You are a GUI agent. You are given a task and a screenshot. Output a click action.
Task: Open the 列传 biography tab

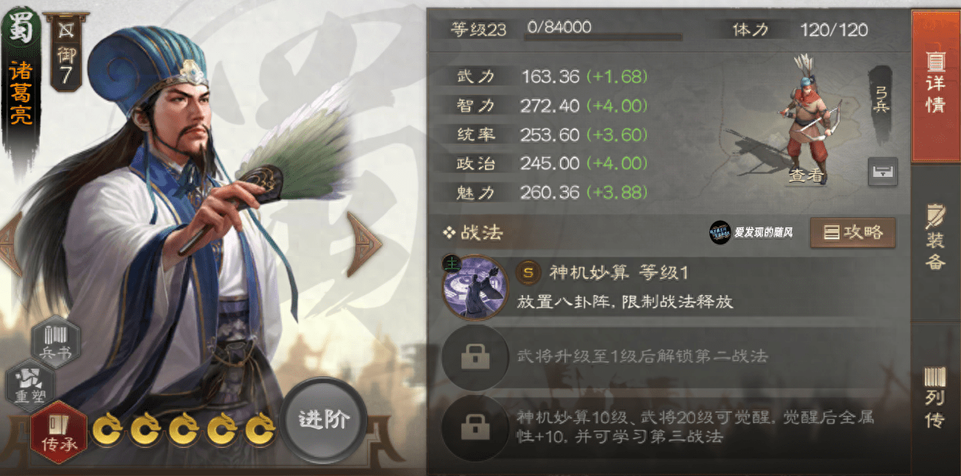(x=935, y=397)
